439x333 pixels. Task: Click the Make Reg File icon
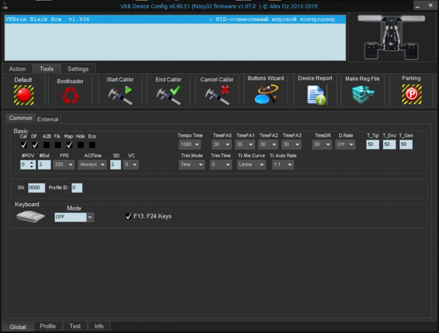tap(362, 95)
